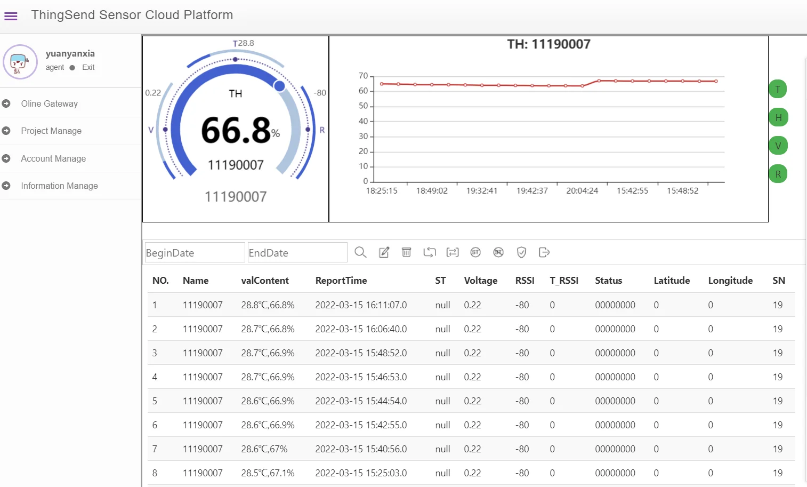Click the search magnifier icon
Image resolution: width=807 pixels, height=487 pixels.
(360, 252)
